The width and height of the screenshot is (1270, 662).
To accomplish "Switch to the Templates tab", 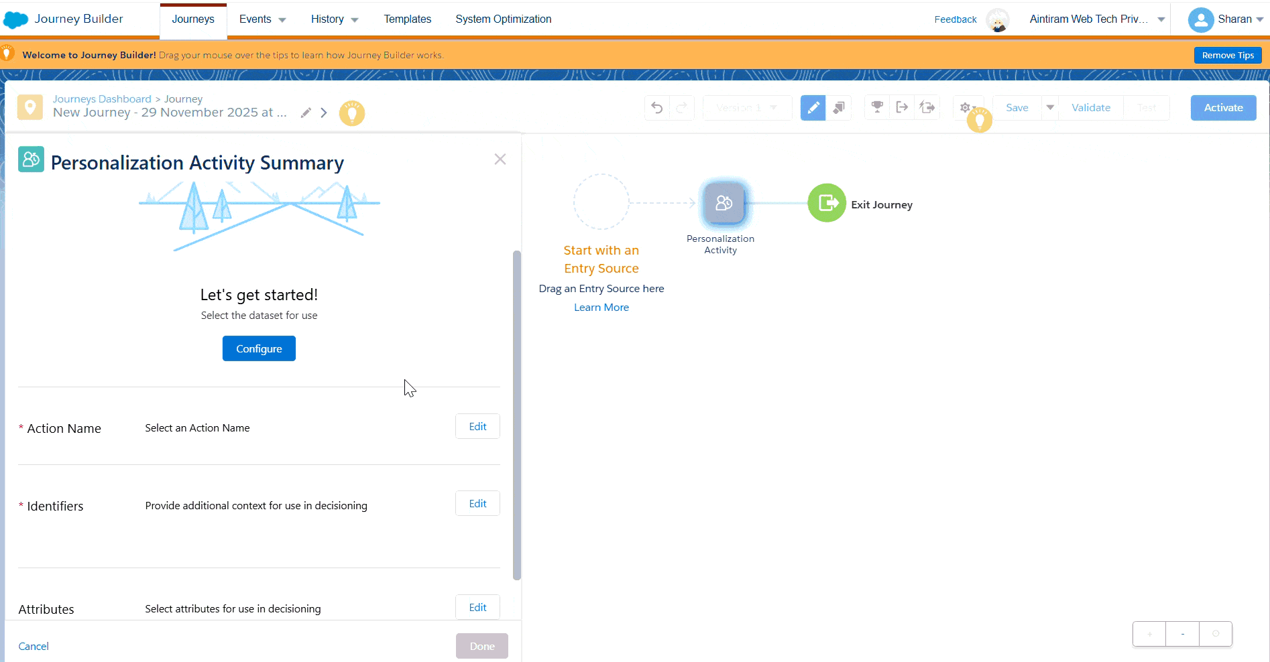I will (407, 19).
